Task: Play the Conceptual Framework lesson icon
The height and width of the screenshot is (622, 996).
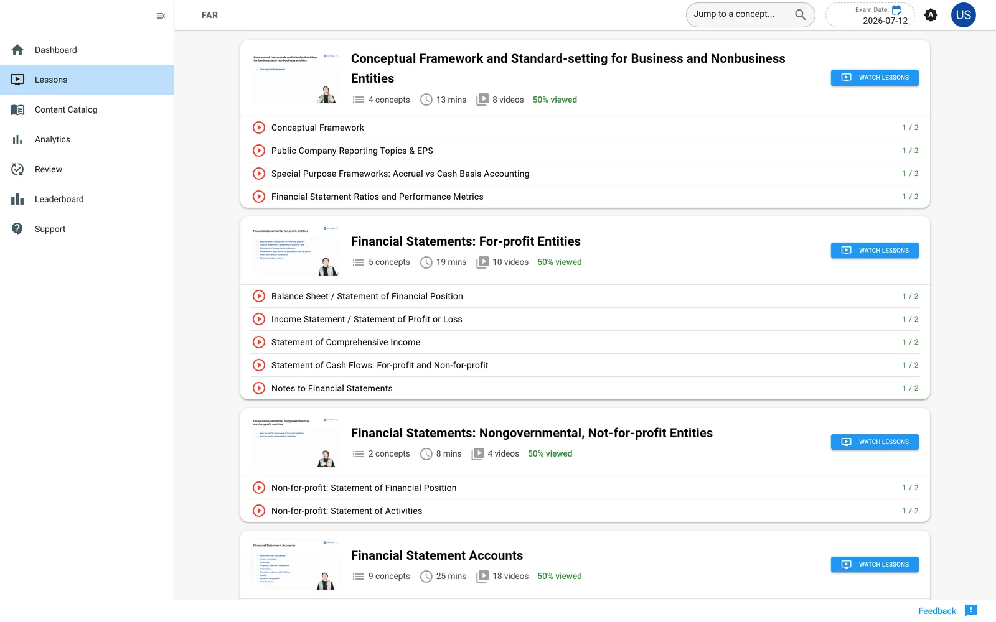Action: [x=259, y=128]
